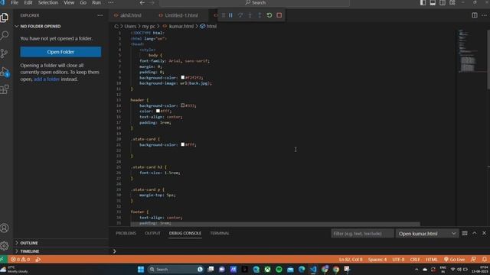Screen dimensions: 490x275
Task: Click the CRLF line ending selector
Action: tap(415, 260)
